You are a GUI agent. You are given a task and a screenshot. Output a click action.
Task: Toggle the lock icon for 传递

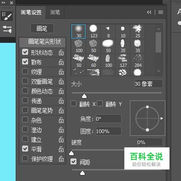(61, 101)
